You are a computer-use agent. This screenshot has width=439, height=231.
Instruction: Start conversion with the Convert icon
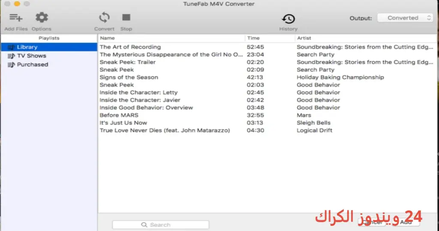point(104,17)
